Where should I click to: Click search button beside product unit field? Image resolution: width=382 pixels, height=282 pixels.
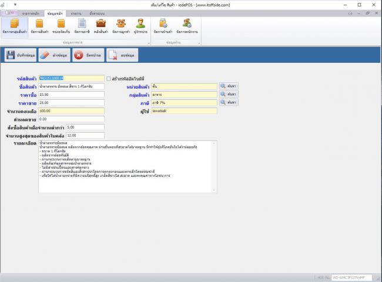[x=229, y=86]
